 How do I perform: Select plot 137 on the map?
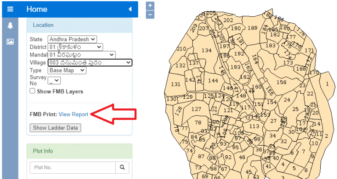194,63
